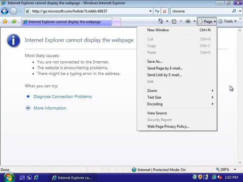Open the search provider options dropdown

(240, 11)
